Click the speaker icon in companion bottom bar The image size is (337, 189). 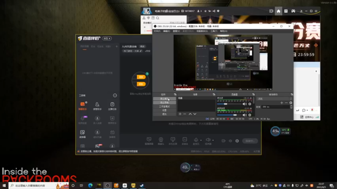click(x=208, y=140)
